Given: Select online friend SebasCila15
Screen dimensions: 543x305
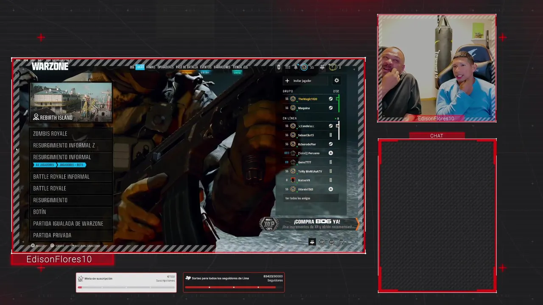Looking at the screenshot, I should point(311,135).
